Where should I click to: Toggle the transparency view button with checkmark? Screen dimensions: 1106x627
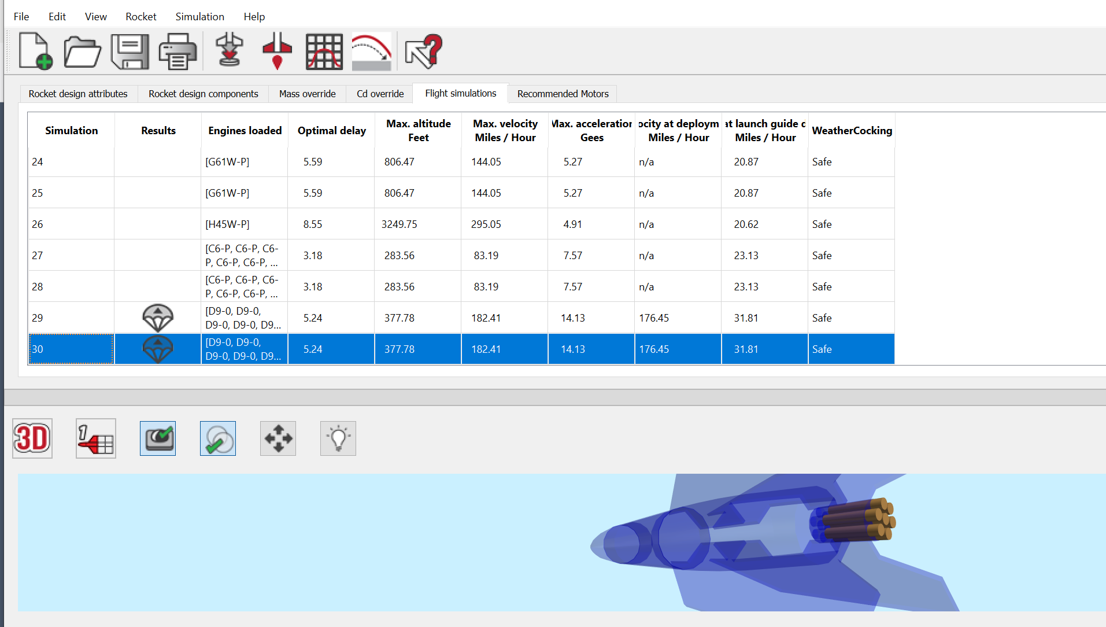tap(218, 438)
